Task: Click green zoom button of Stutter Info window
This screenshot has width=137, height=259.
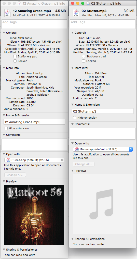Action: coord(83,3)
